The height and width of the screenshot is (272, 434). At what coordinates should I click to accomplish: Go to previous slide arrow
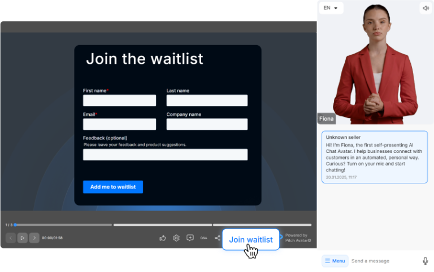tap(11, 238)
